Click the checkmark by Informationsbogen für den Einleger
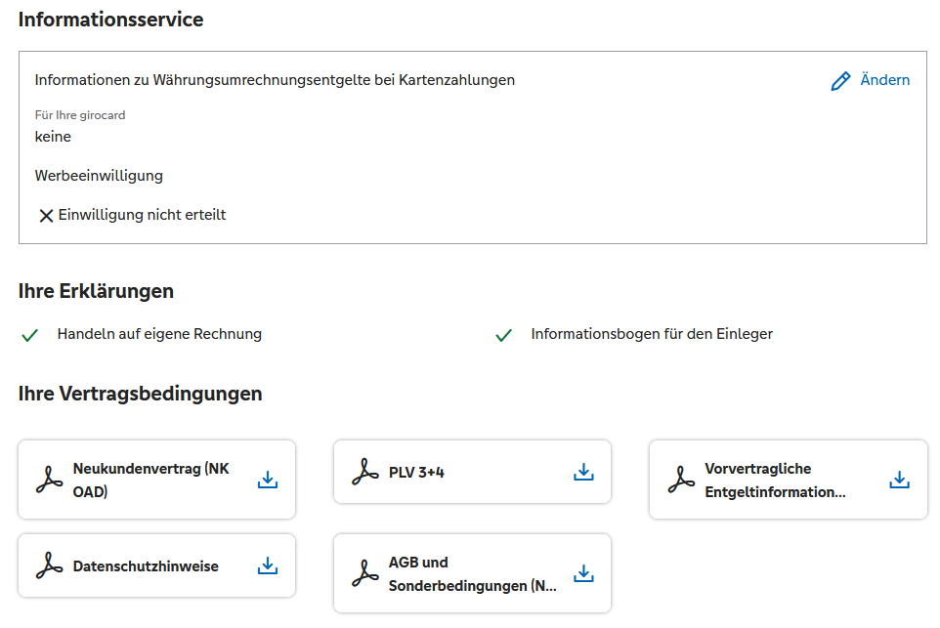The height and width of the screenshot is (628, 940). click(x=503, y=335)
